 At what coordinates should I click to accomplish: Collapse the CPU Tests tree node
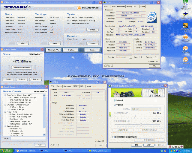tap(5, 105)
